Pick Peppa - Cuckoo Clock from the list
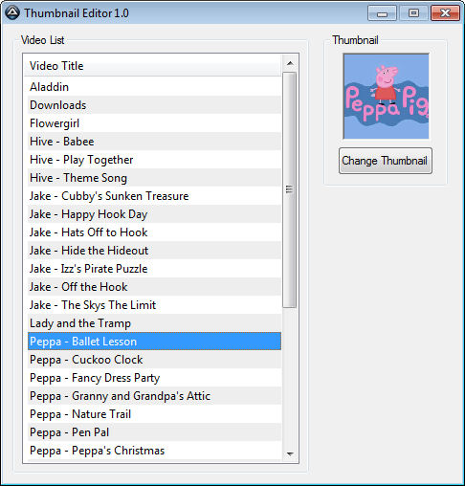This screenshot has width=465, height=486. point(154,360)
